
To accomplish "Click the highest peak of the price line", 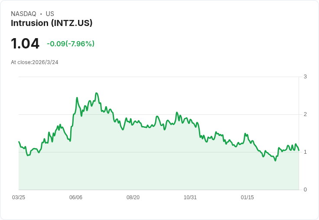I will [x=96, y=93].
